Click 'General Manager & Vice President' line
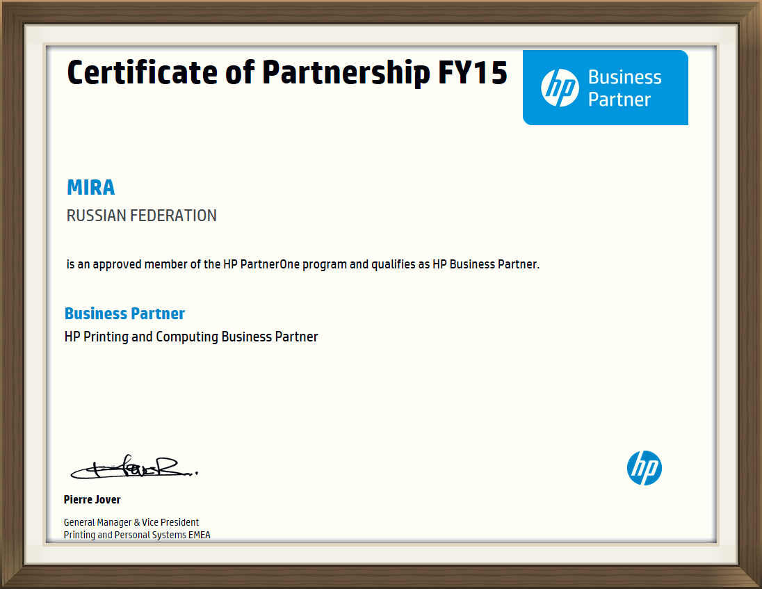Image resolution: width=762 pixels, height=589 pixels. coord(131,522)
